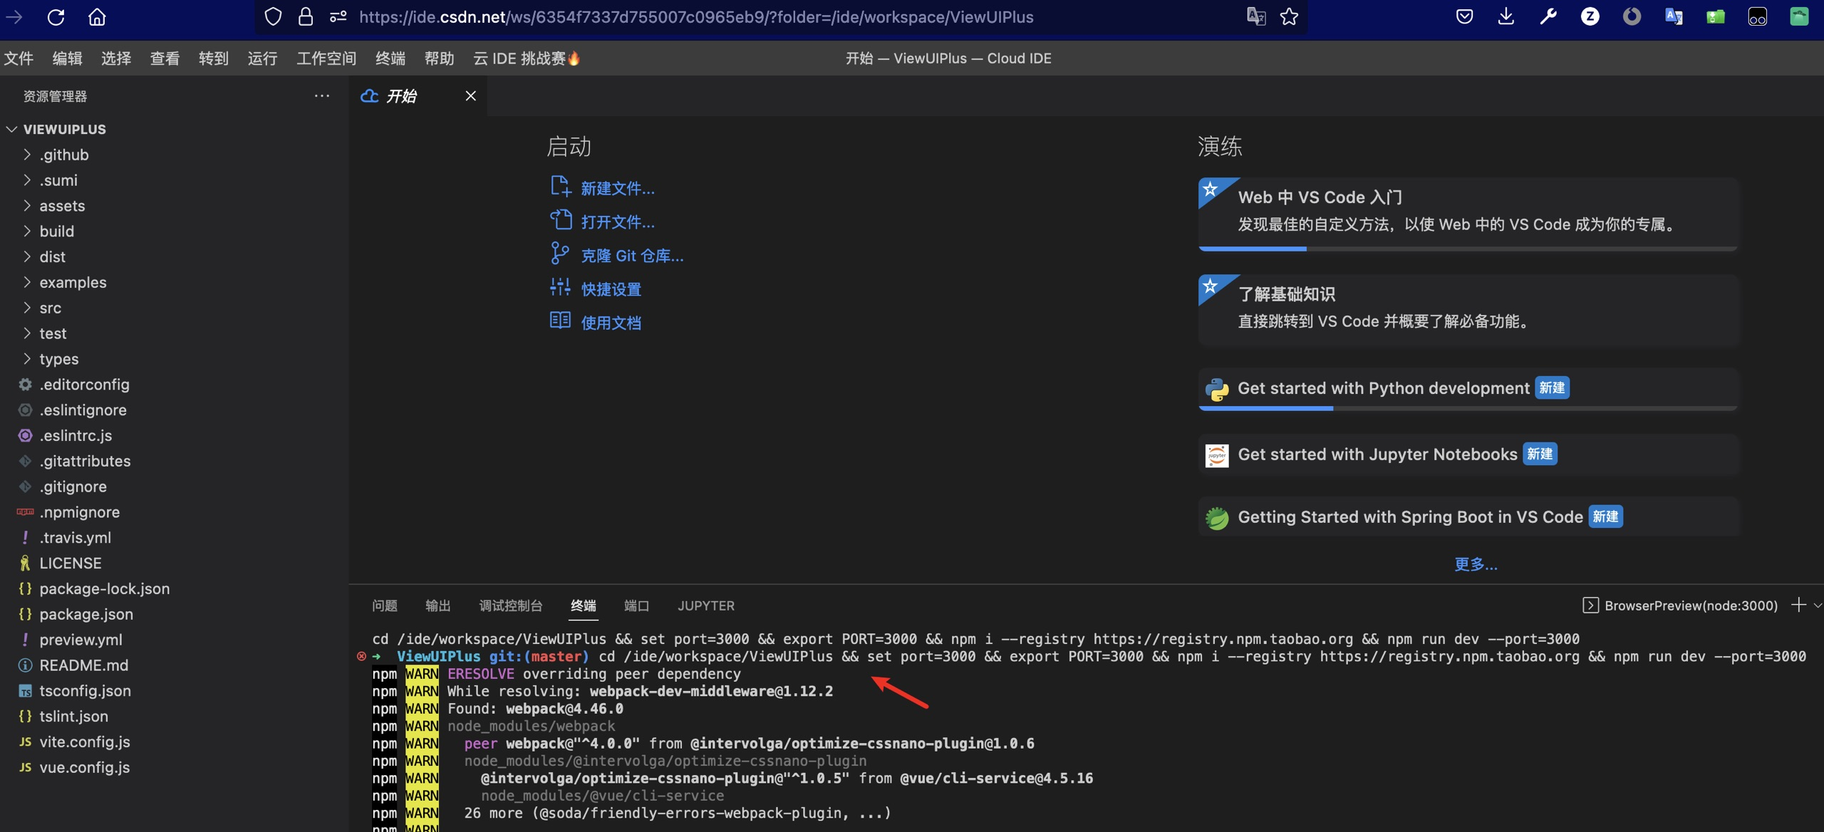Click the 快捷设置 link
The image size is (1824, 832).
tap(611, 288)
